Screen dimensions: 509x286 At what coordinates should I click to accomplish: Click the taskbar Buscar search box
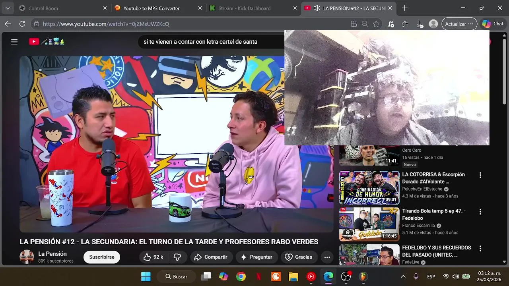click(176, 276)
